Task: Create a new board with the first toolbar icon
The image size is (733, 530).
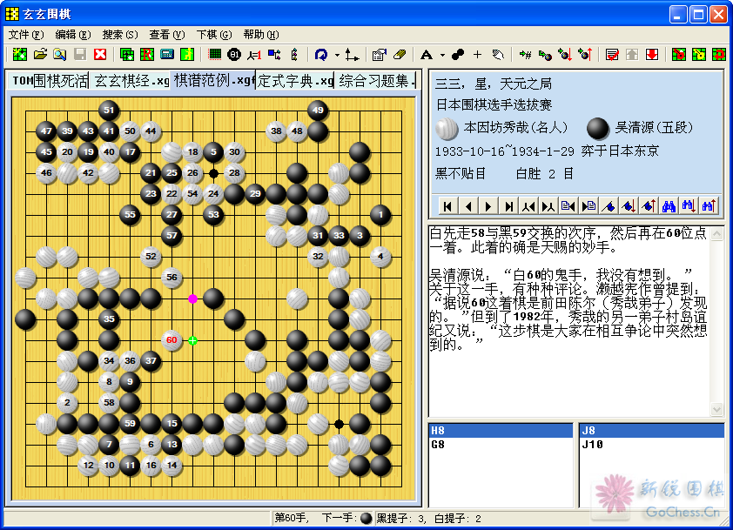Action: click(x=20, y=54)
